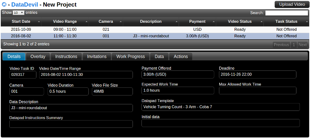Open the Work Progress tab
This screenshot has width=310, height=139.
pyautogui.click(x=131, y=57)
